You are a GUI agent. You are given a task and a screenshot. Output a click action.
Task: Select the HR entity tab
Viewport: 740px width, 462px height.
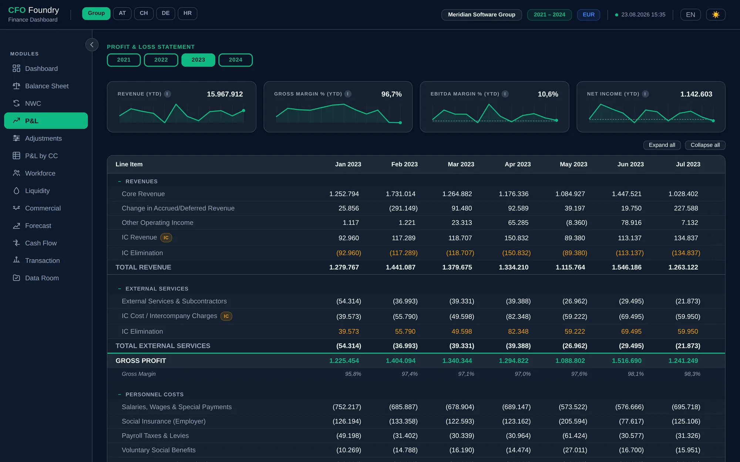point(188,13)
